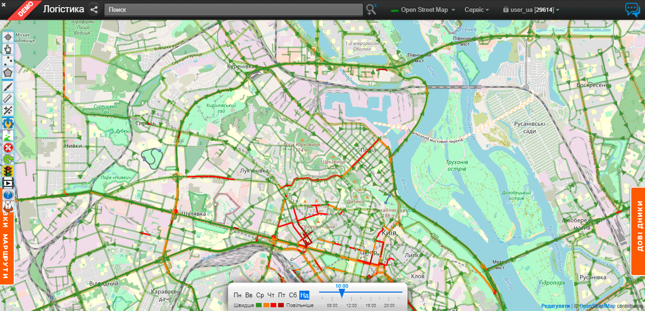645x311 pixels.
Task: Select the crosshair locate tool
Action: (8, 37)
